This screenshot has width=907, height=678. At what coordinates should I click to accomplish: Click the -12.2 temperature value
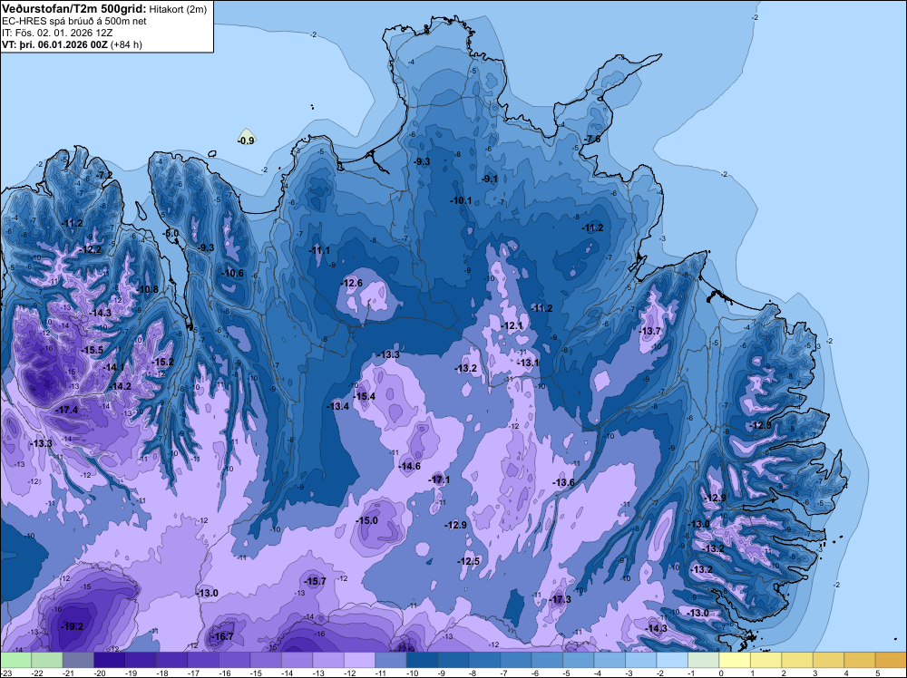(91, 249)
